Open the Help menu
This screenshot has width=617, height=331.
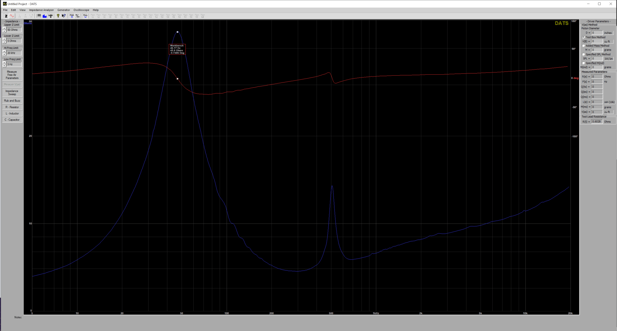[96, 10]
